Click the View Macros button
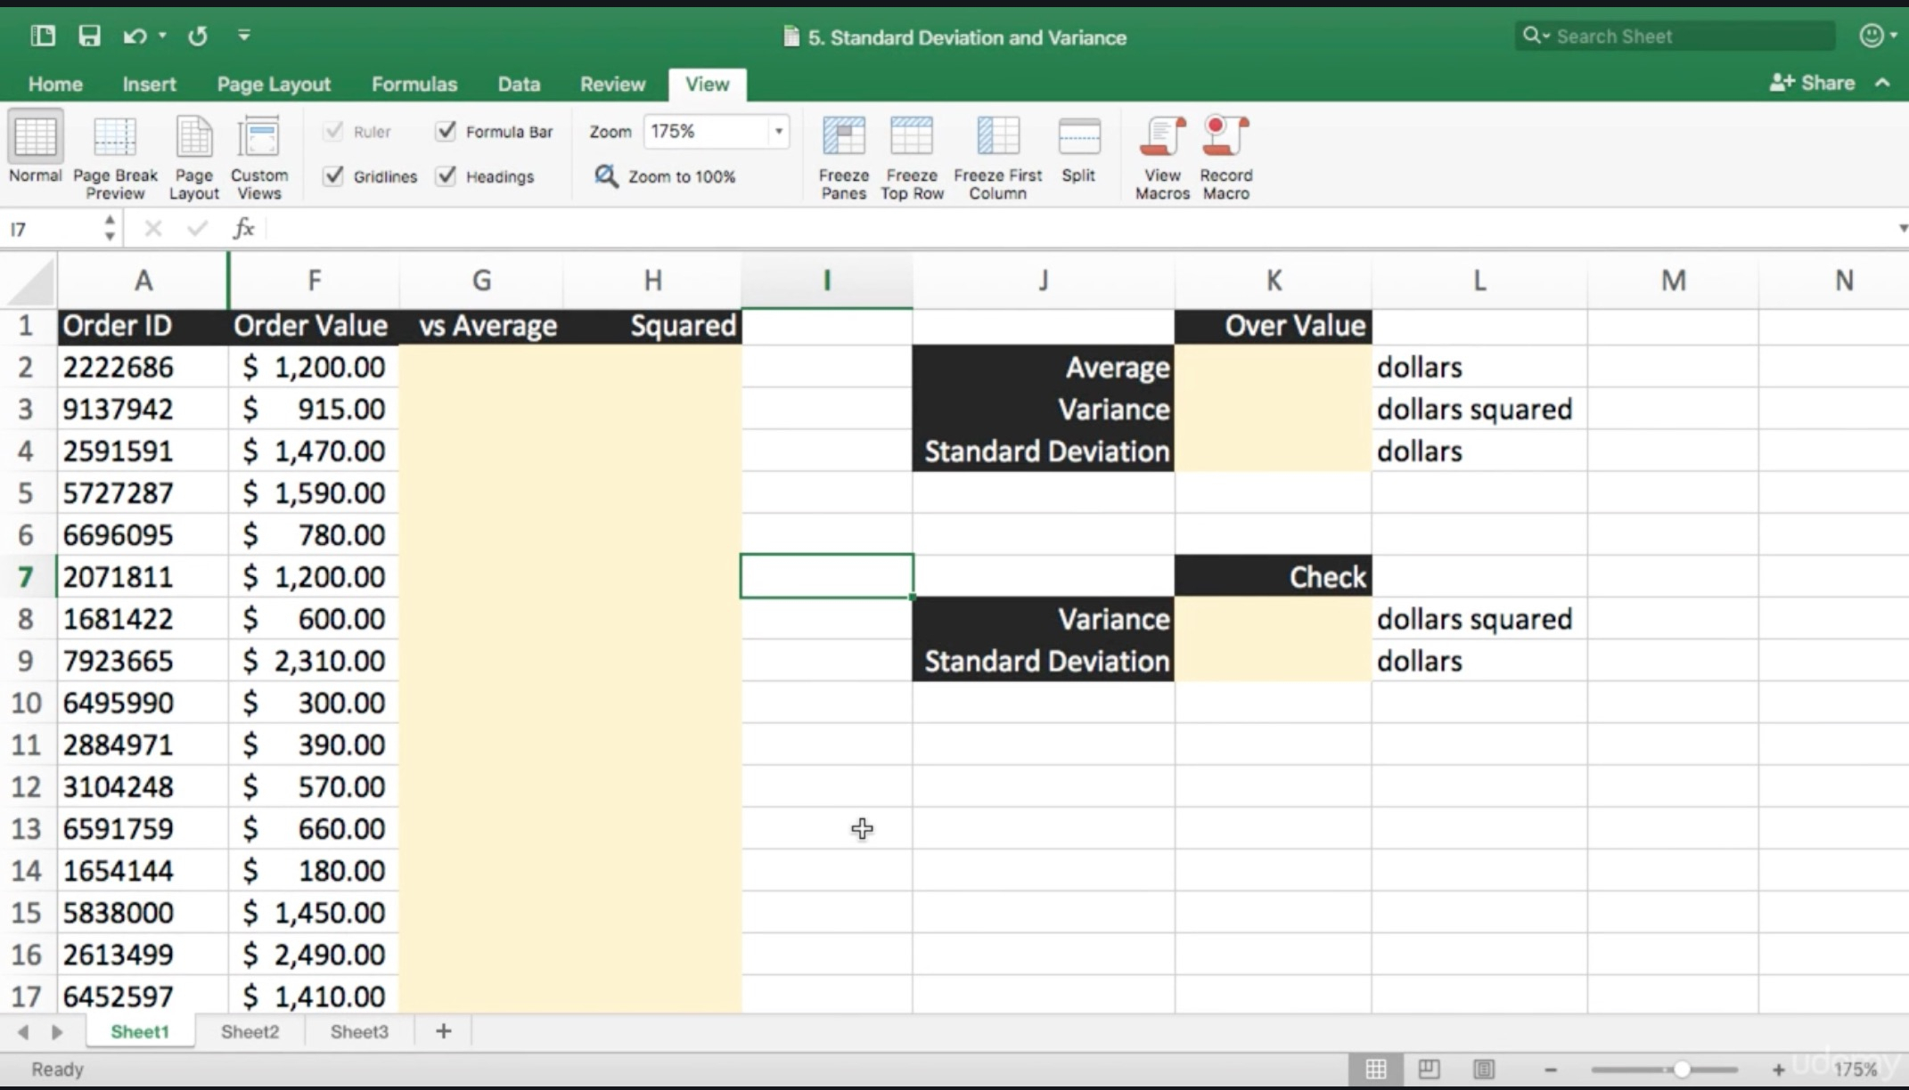1909x1090 pixels. click(x=1160, y=153)
